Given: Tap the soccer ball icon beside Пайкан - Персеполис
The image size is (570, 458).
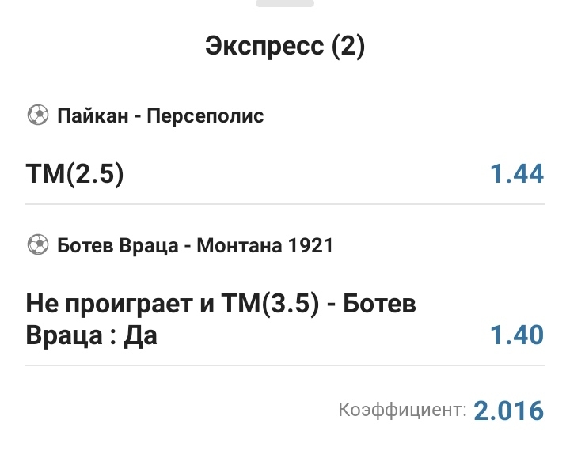Looking at the screenshot, I should point(37,115).
